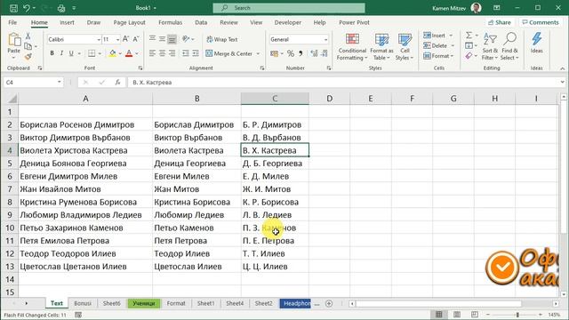Click the Ideas lightning icon
Viewport: 569px width, 320px height.
point(536,43)
